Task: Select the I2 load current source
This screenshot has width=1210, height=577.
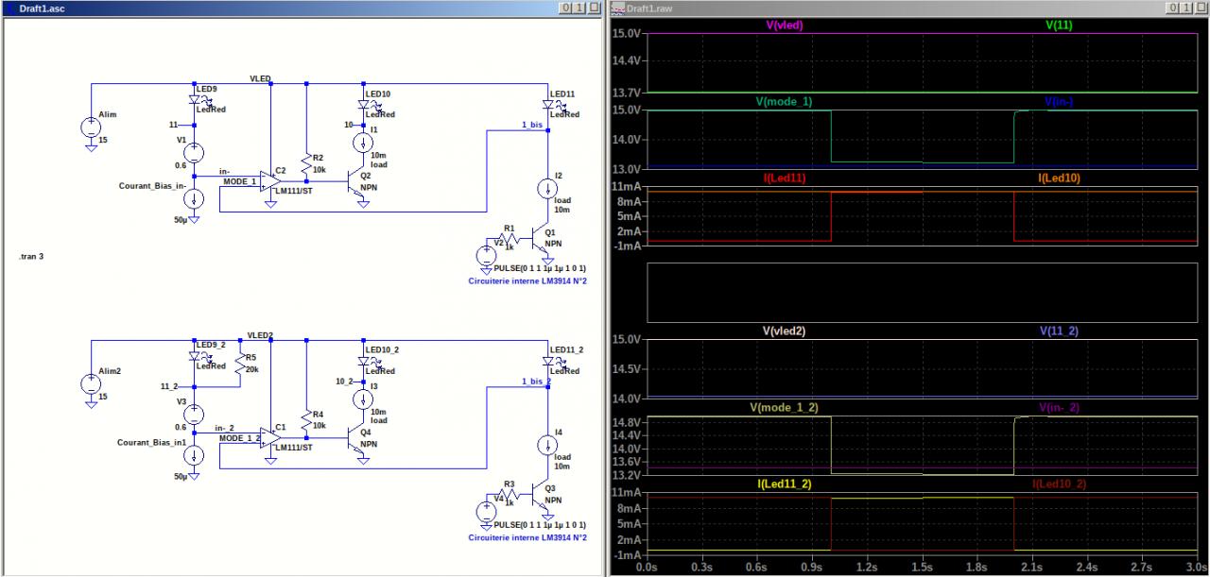Action: pos(547,189)
